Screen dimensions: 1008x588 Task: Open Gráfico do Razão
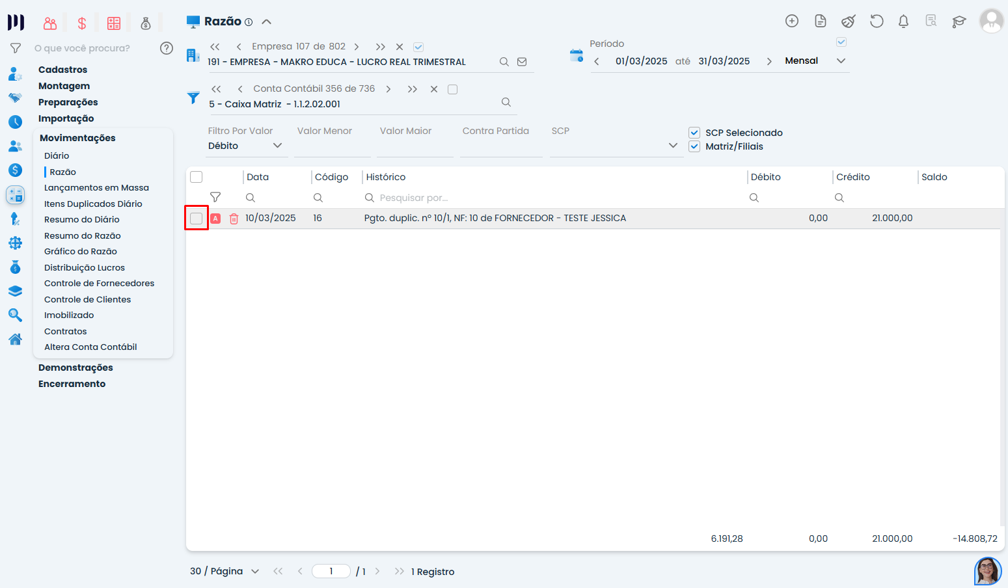pyautogui.click(x=81, y=251)
